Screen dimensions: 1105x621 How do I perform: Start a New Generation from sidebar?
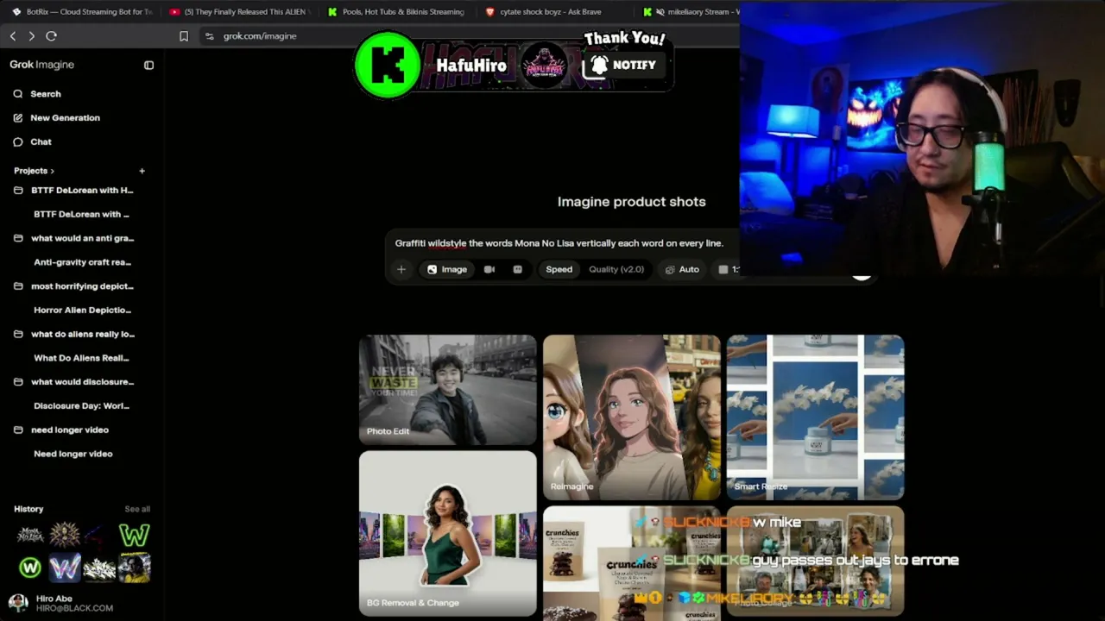click(65, 118)
